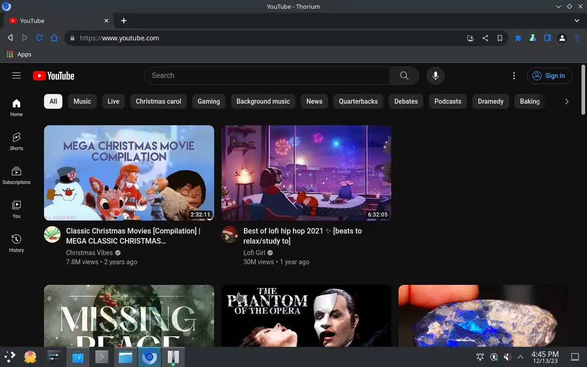Image resolution: width=587 pixels, height=367 pixels.
Task: Click Christmas Vibes channel avatar
Action: [52, 234]
